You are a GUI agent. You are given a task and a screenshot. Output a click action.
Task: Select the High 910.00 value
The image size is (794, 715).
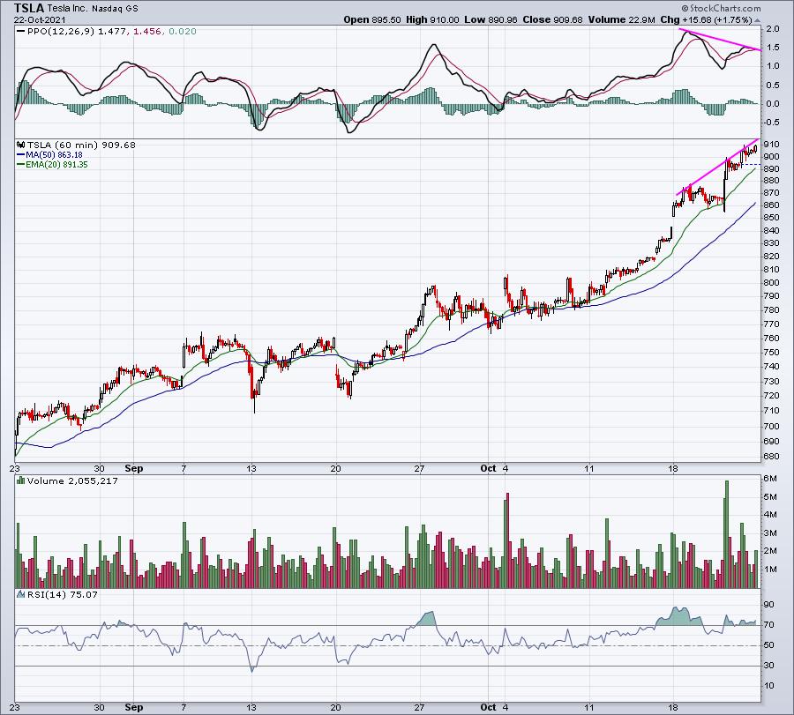pos(432,19)
